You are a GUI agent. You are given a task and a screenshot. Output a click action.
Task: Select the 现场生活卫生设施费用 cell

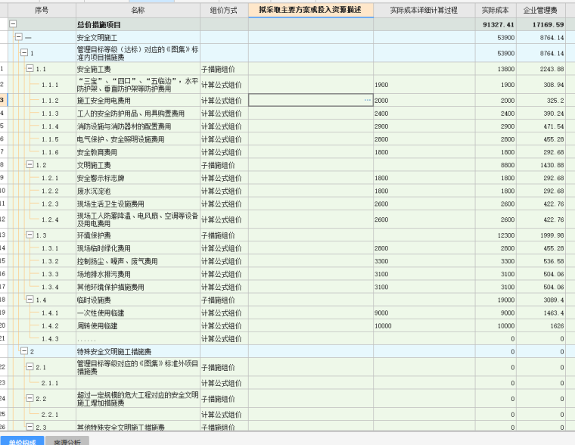click(138, 204)
